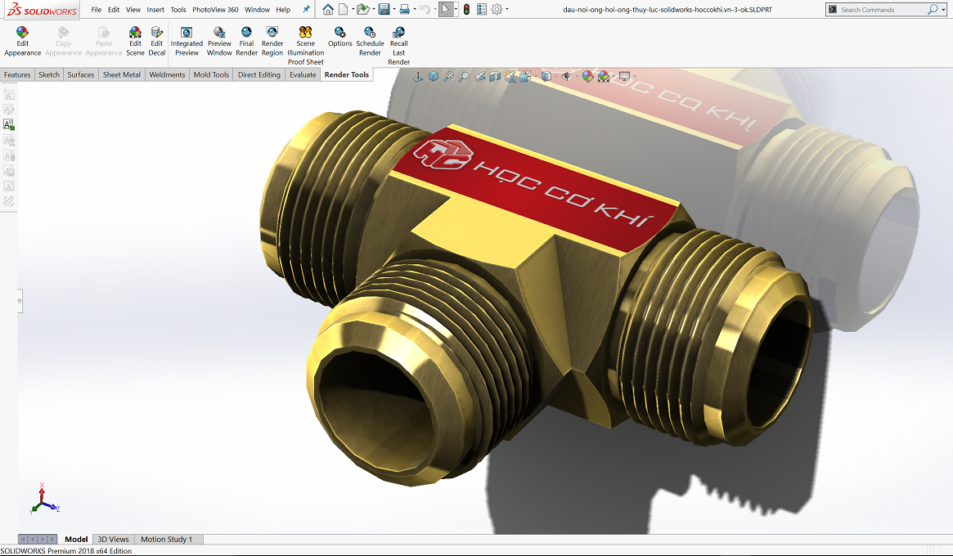Expand the Select tool dropdown arrow

pyautogui.click(x=456, y=9)
